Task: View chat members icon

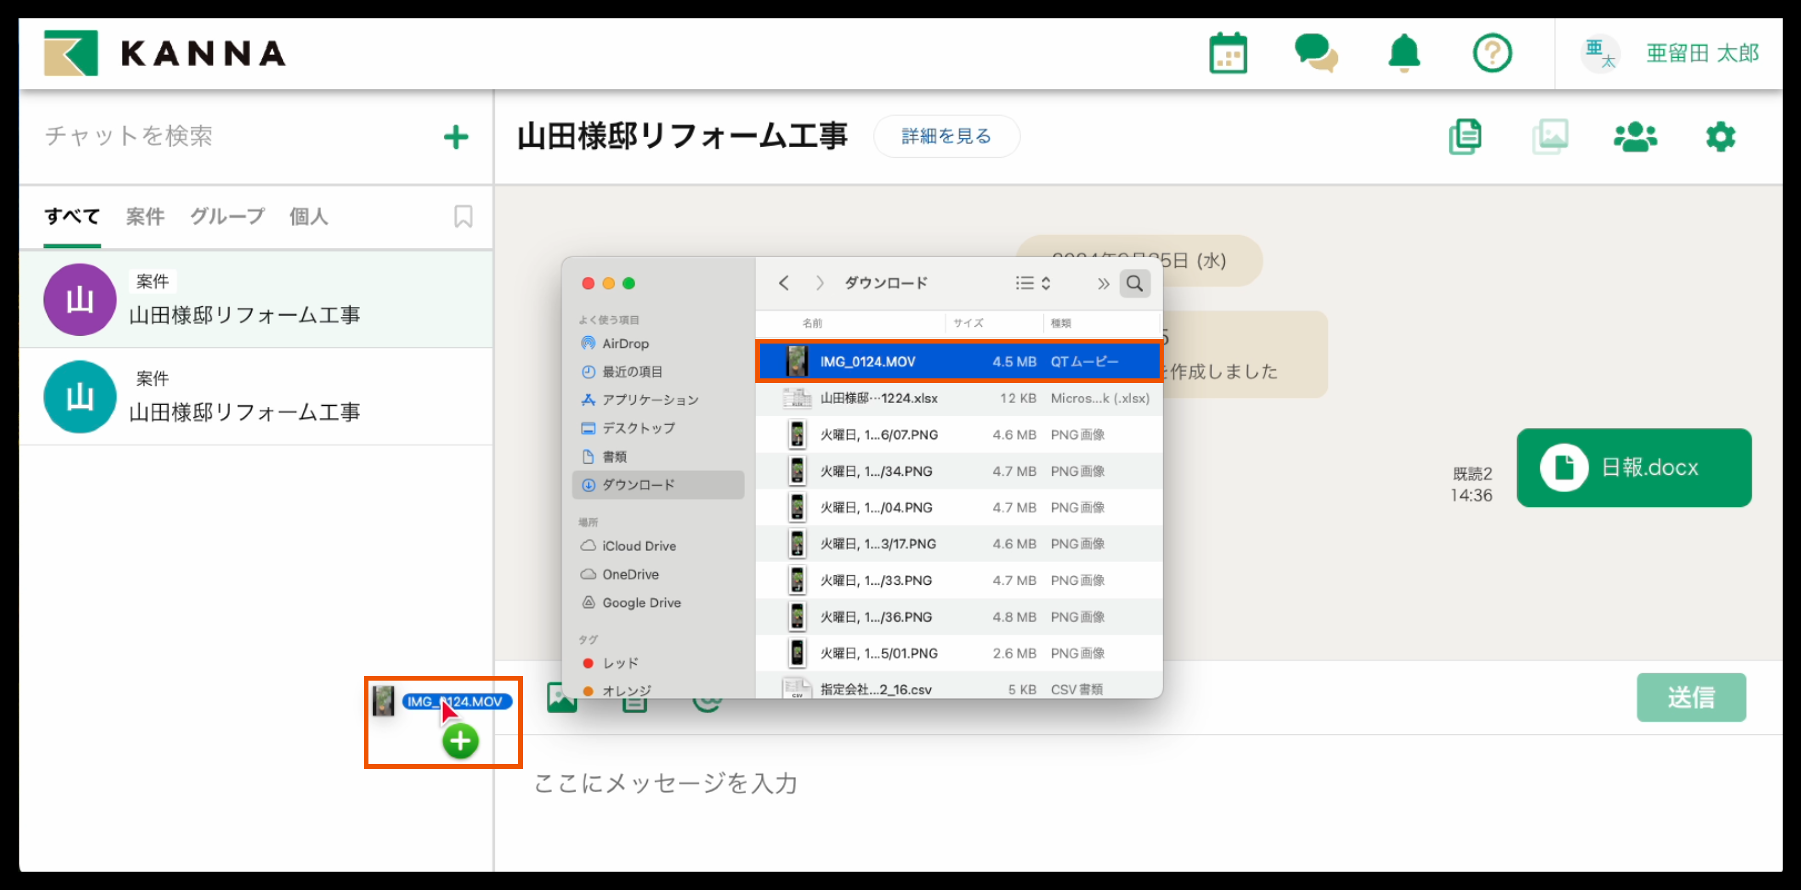Action: point(1635,136)
